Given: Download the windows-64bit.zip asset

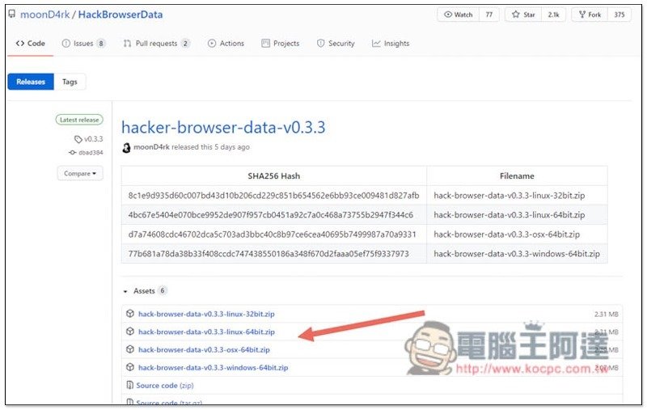Looking at the screenshot, I should pos(213,367).
